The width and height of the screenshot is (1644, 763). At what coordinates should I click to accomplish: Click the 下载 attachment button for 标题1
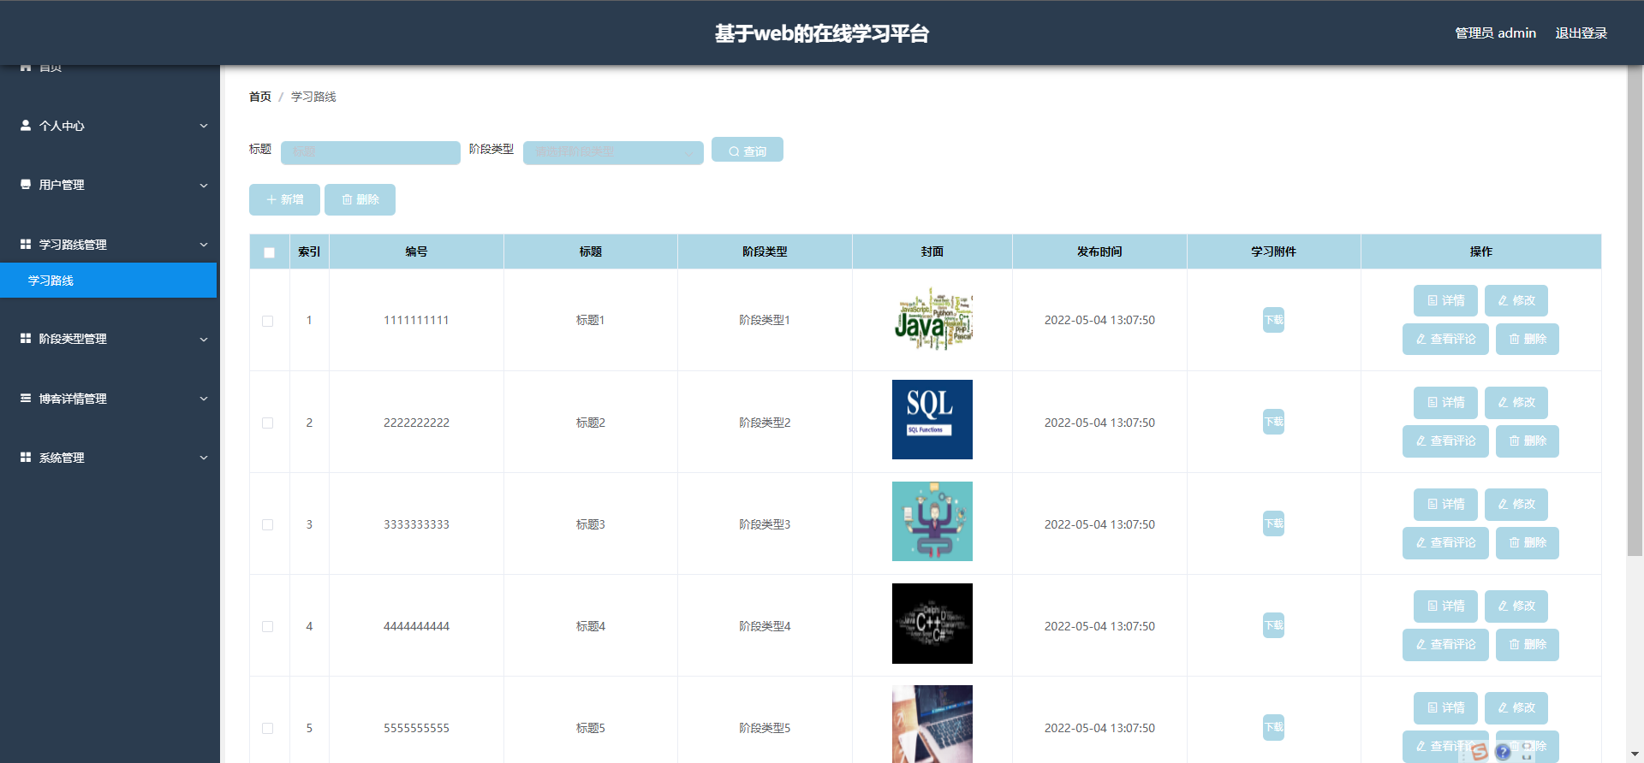1273,320
